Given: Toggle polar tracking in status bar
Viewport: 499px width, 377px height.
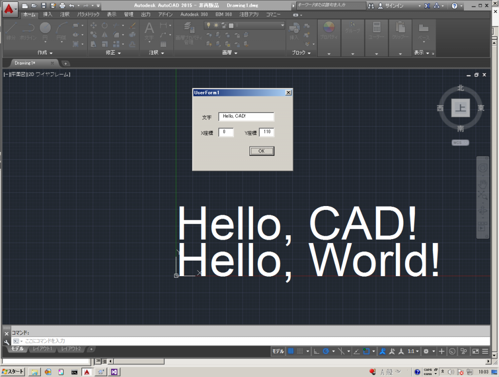Looking at the screenshot, I should [x=326, y=351].
